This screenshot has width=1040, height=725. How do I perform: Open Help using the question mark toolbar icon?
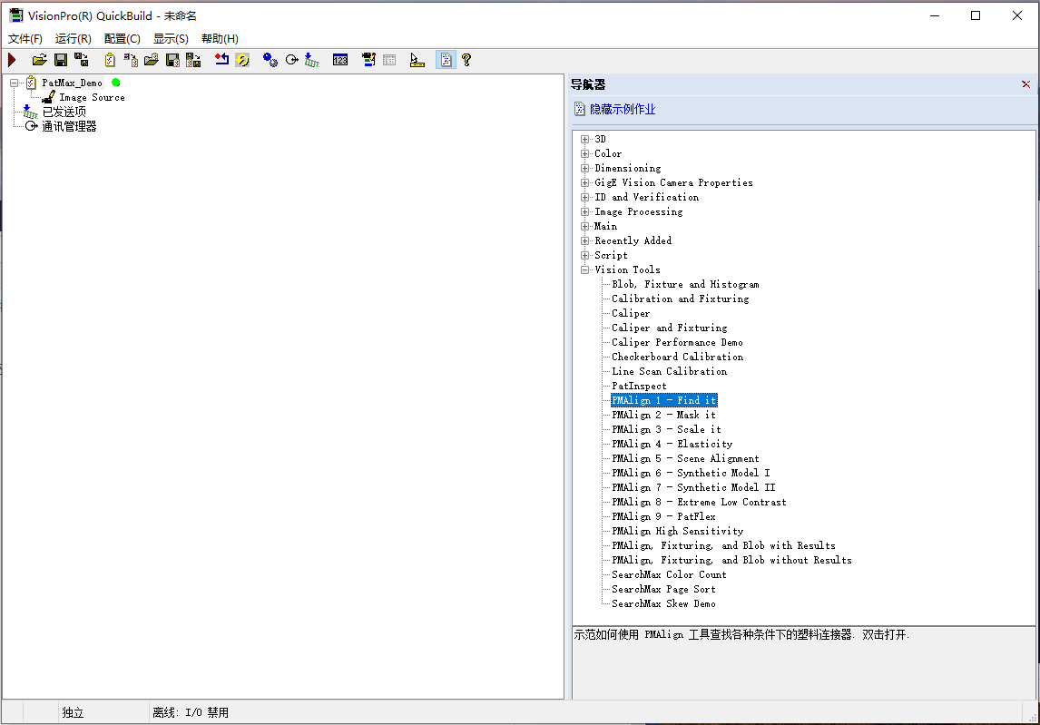(466, 59)
